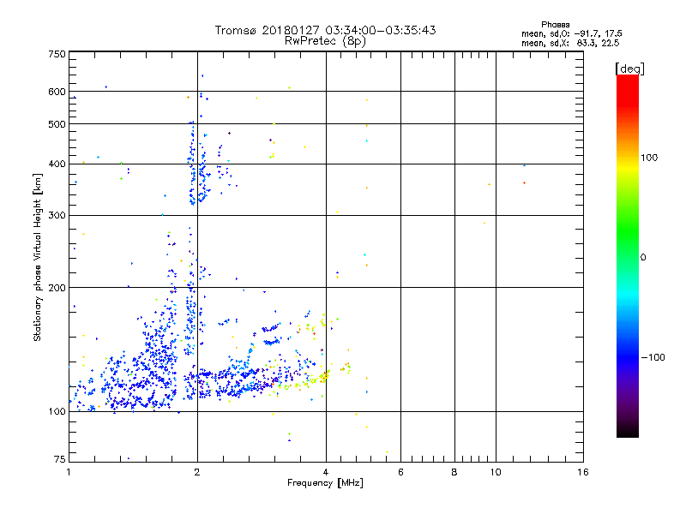Click the y-axis tick label '200'

(x=57, y=288)
